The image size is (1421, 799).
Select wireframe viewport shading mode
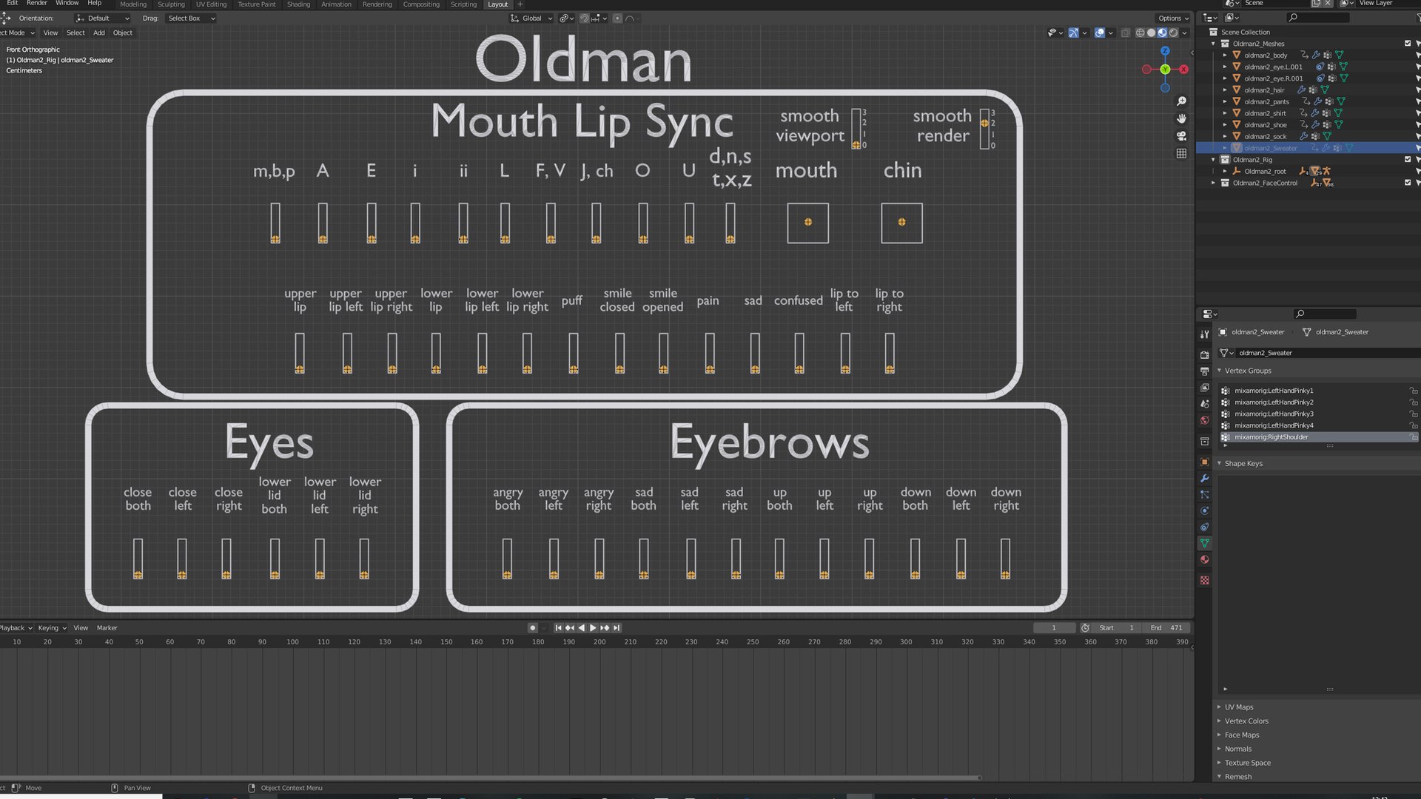coord(1140,33)
